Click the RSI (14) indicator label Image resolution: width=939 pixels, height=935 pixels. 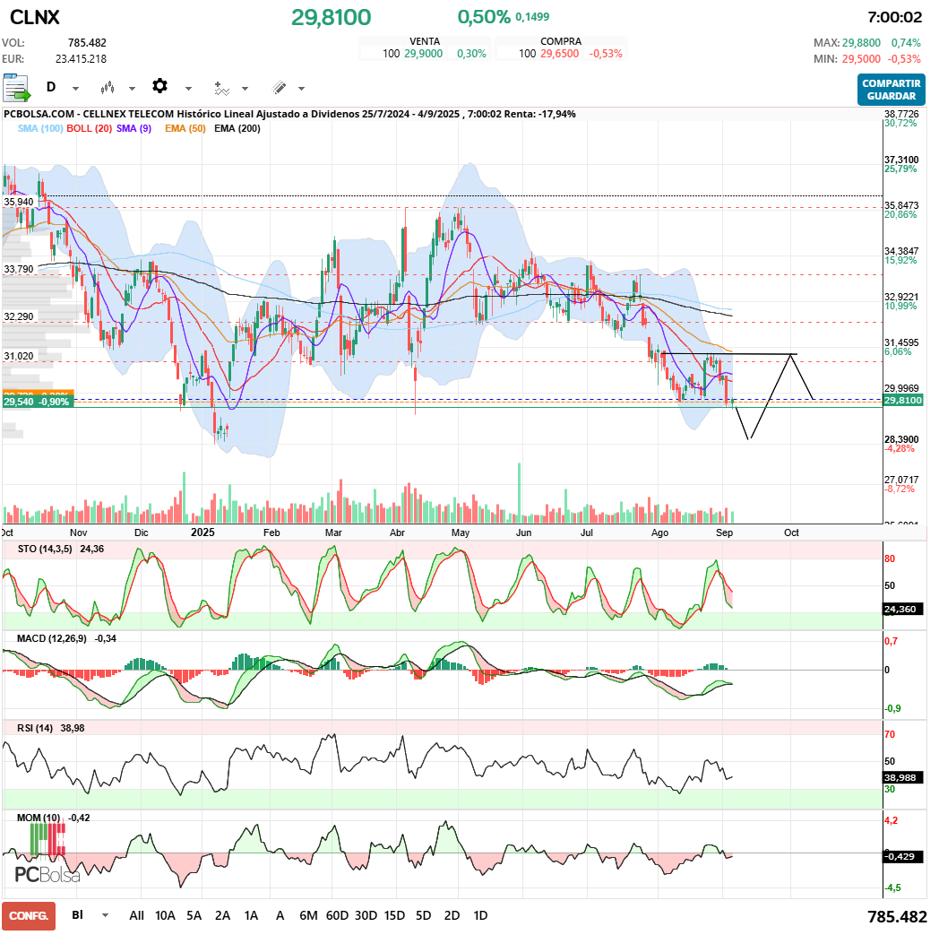(35, 728)
